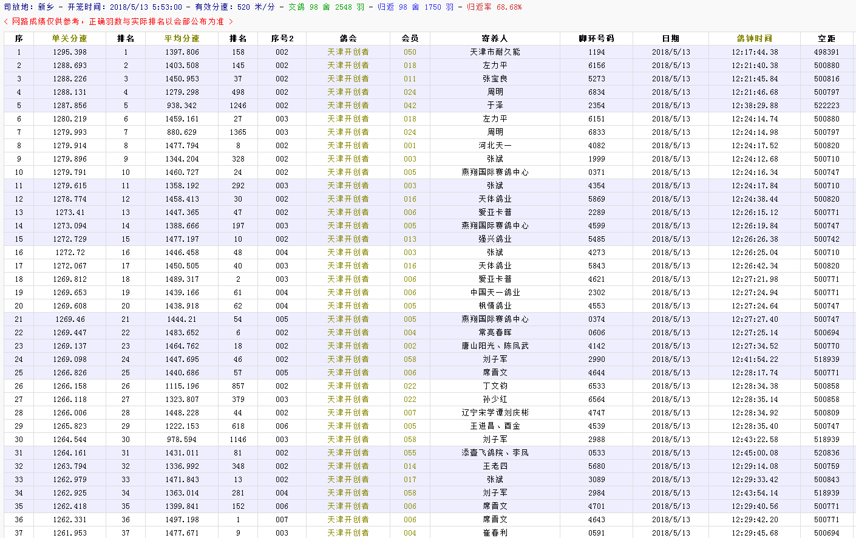
Task: Sort by the 鸽钟时间 column header
Action: [x=754, y=38]
